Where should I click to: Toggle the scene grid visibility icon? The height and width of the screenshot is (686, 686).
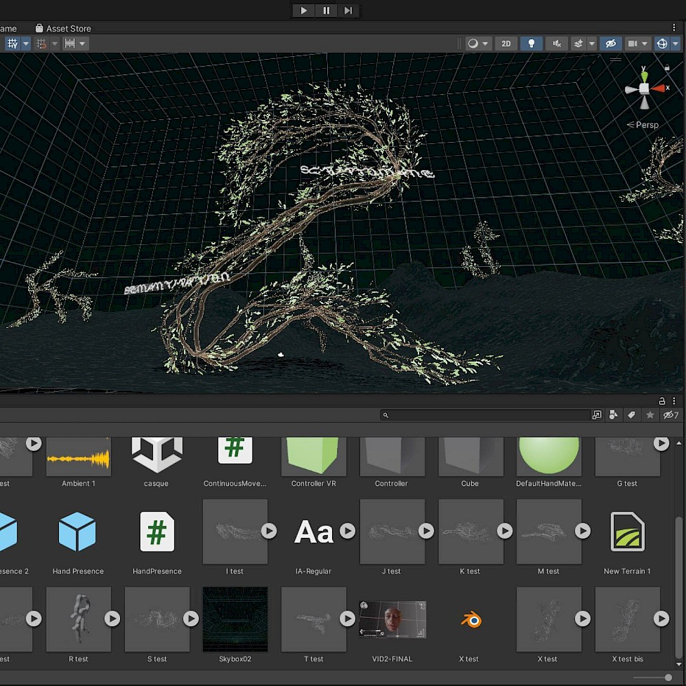pos(12,43)
